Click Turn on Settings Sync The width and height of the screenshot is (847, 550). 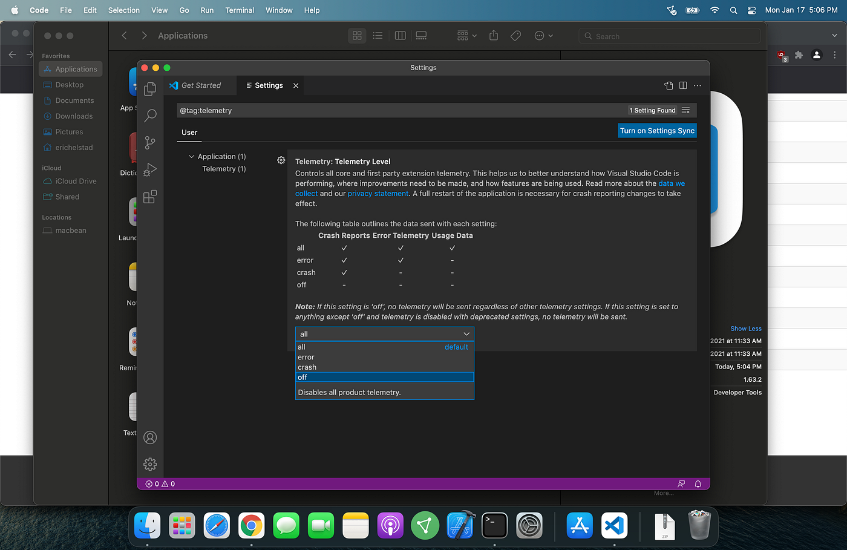click(657, 130)
